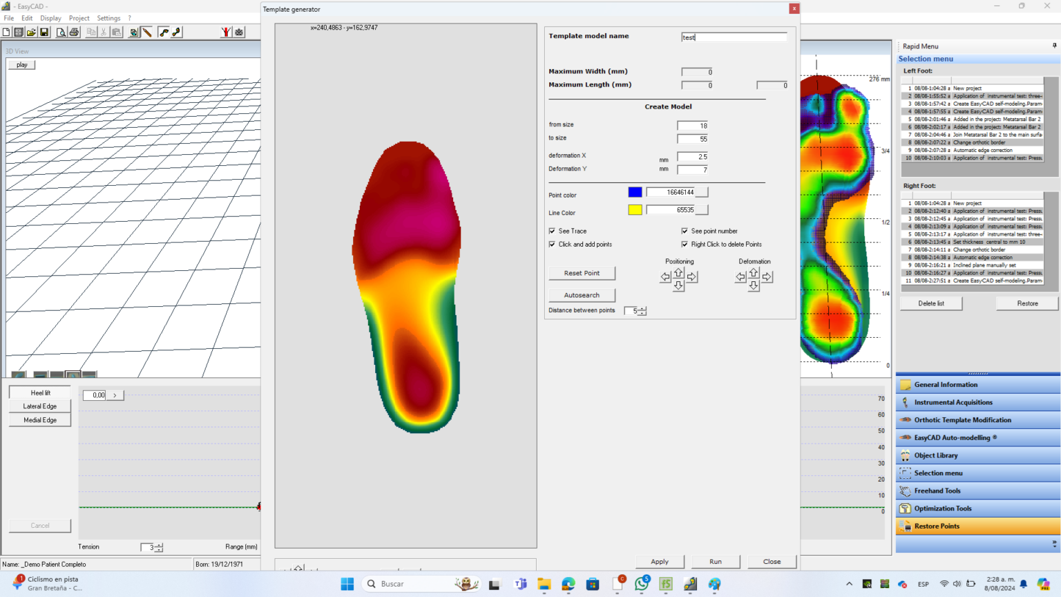The image size is (1061, 597).
Task: Open the Instrumental Acquisitions panel icon
Action: click(x=904, y=401)
